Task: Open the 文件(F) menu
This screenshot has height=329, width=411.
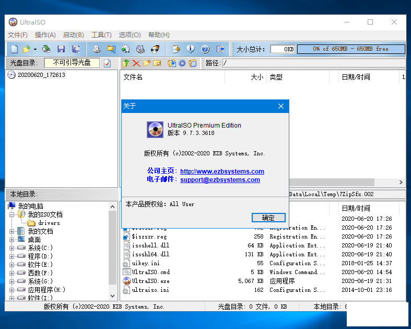Action: [18, 35]
